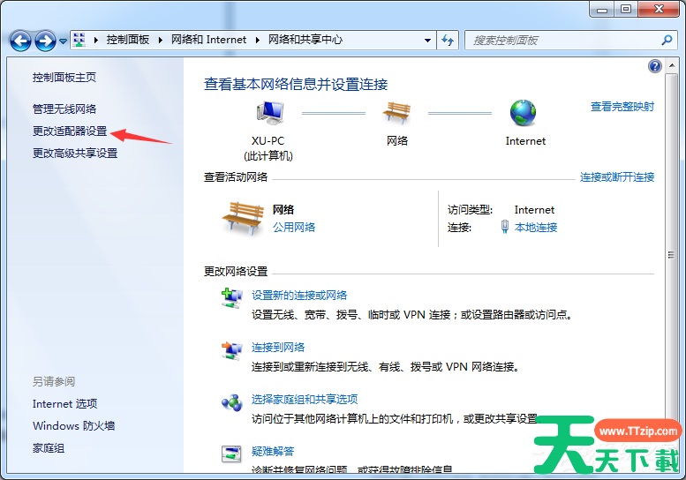The image size is (686, 480).
Task: Click the 访问类型: label
Action: (x=470, y=210)
